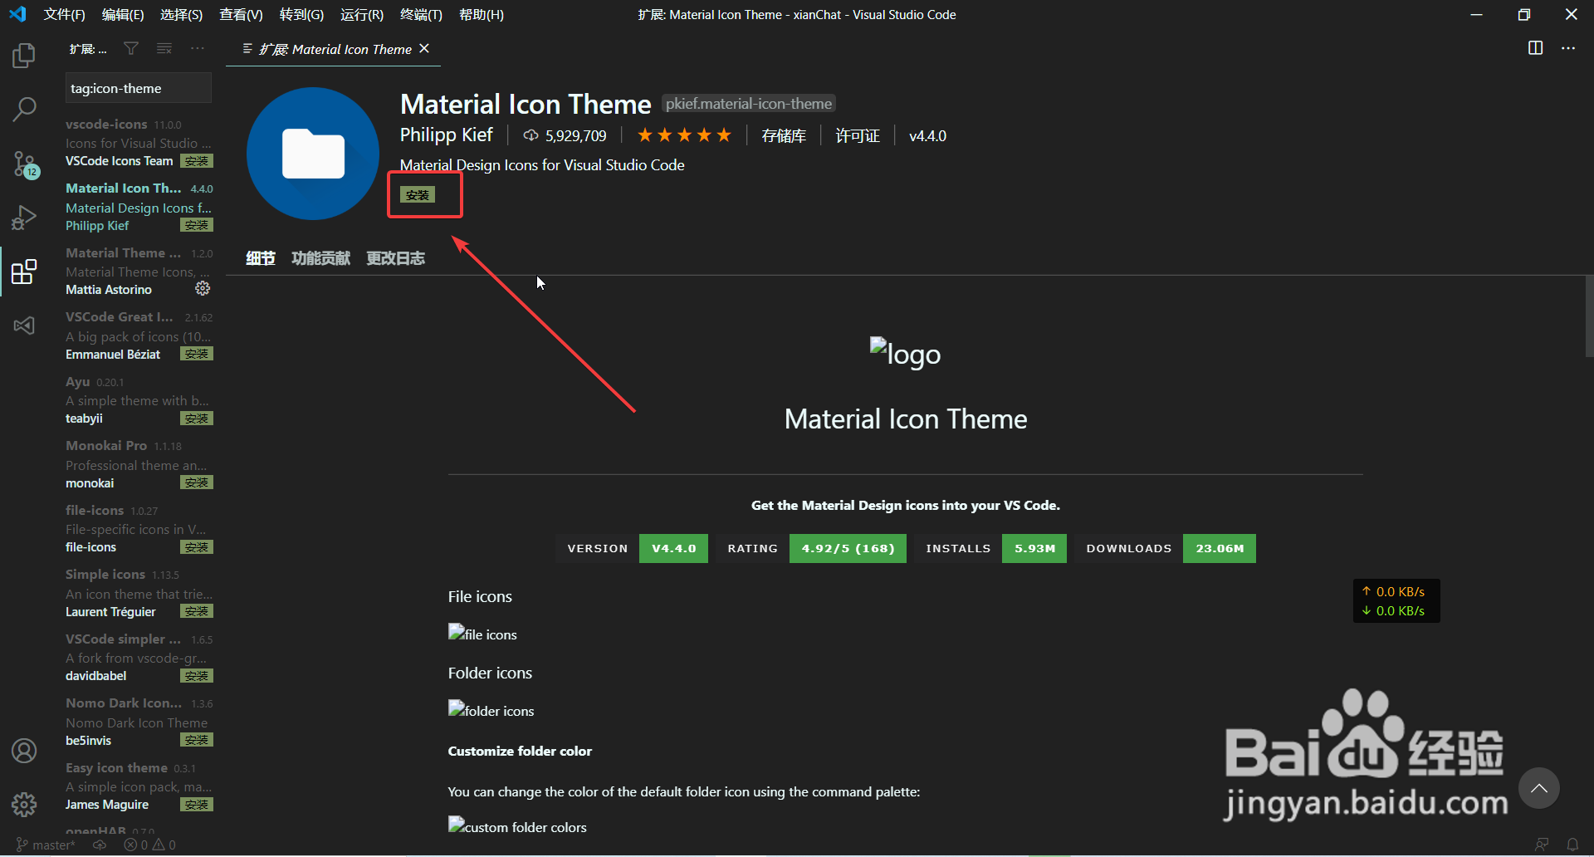Select the Material Theme Icons list entry

139,271
